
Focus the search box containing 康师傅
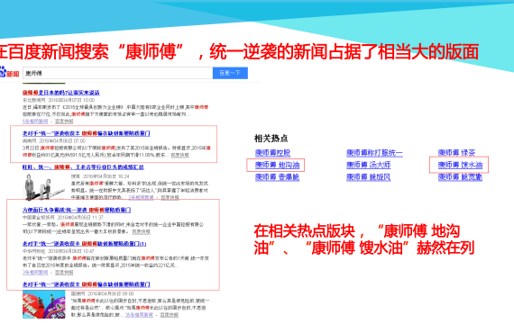coord(118,73)
